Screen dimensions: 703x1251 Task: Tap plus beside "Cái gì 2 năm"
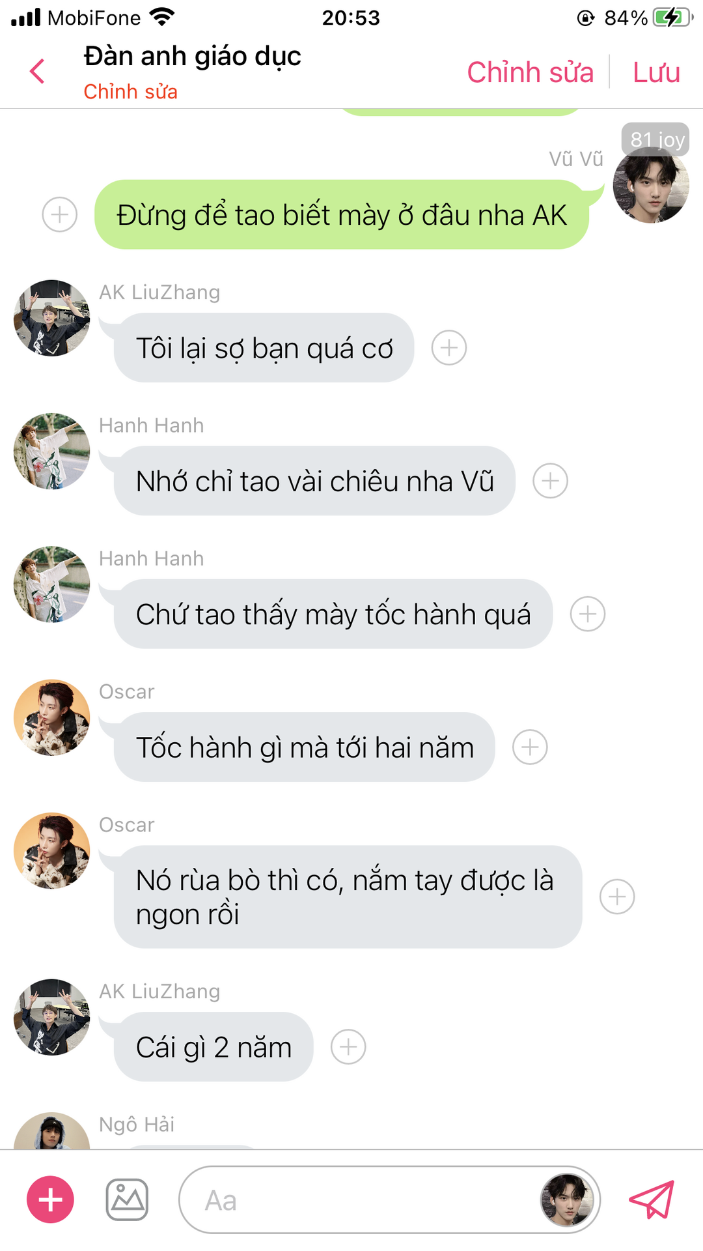click(x=348, y=1046)
